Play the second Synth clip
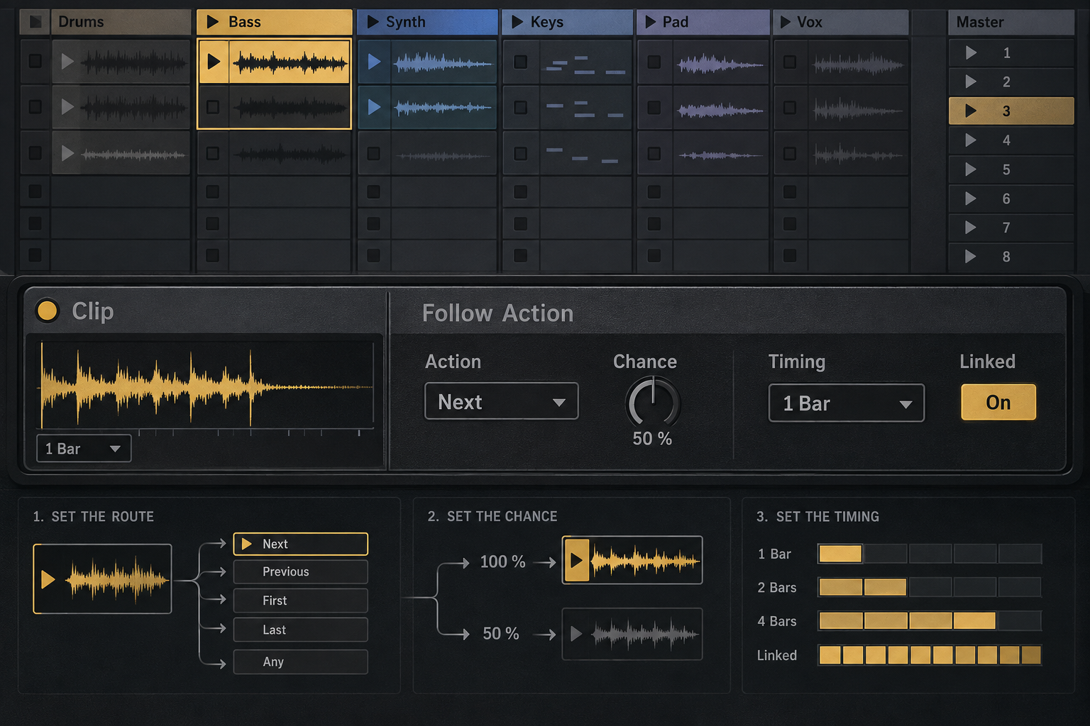Image resolution: width=1090 pixels, height=726 pixels. pos(374,107)
